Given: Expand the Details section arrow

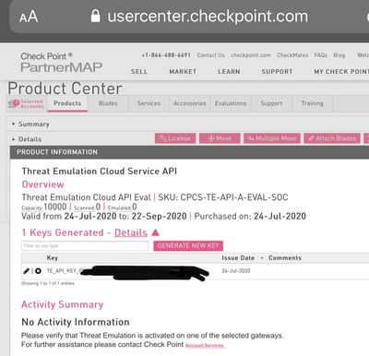Looking at the screenshot, I should pyautogui.click(x=13, y=139).
